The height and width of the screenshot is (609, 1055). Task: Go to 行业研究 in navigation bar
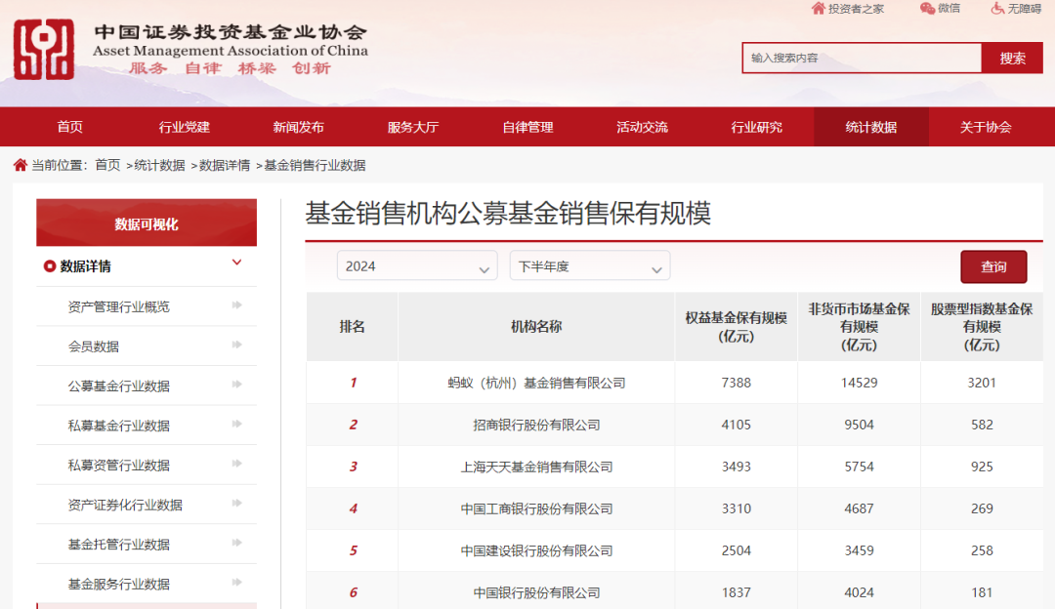coord(757,127)
